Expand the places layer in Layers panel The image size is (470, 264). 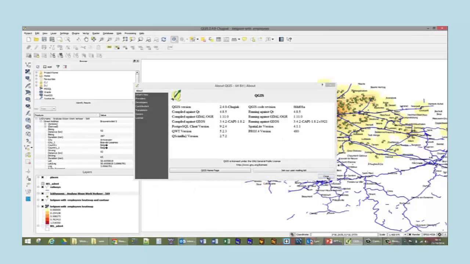38,177
